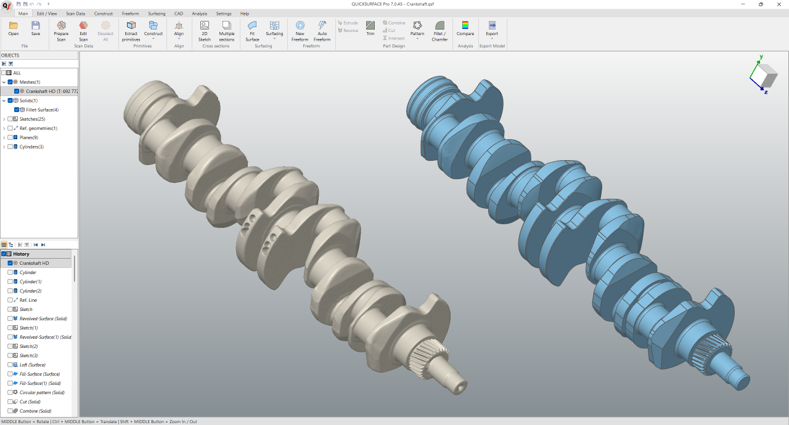The width and height of the screenshot is (789, 425).
Task: Click the Save button in ribbon
Action: coord(36,28)
